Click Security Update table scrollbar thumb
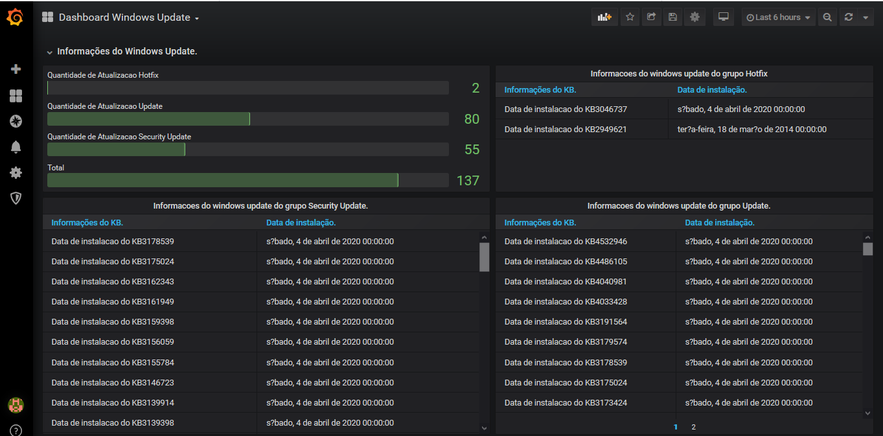This screenshot has height=436, width=883. pyautogui.click(x=484, y=257)
